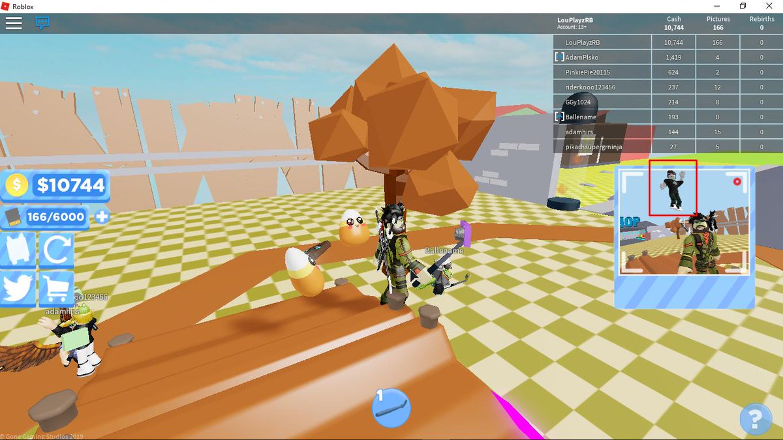Click the 1,419 cash cell
This screenshot has height=440, width=783.
click(673, 57)
